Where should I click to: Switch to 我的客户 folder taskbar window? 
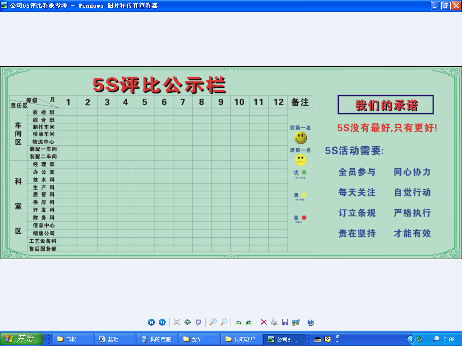(241, 339)
